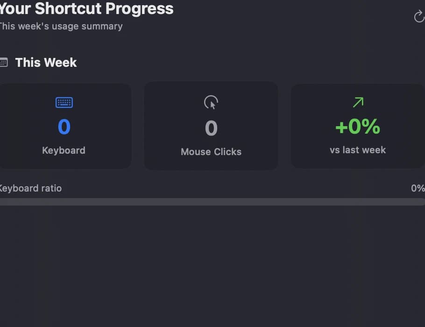
Task: Click the diagonal arrow icon above +0%
Action: coord(357,101)
